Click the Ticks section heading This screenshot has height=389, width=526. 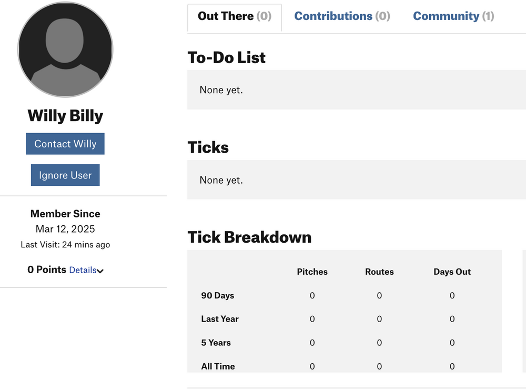point(208,147)
